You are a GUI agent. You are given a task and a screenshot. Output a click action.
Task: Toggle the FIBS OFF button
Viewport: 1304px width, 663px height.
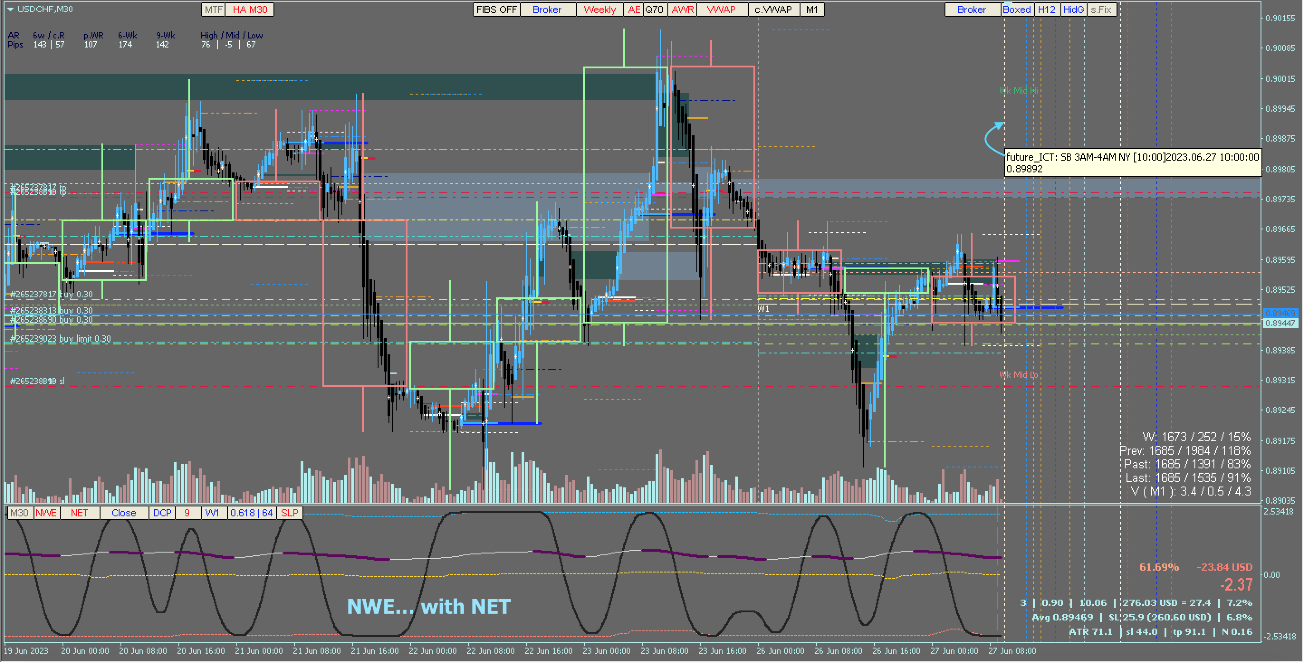pyautogui.click(x=496, y=10)
